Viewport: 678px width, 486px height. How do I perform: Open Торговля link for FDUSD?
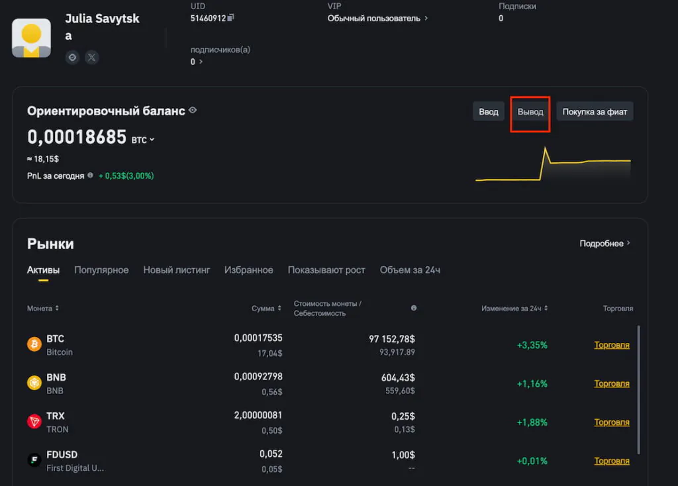pos(611,461)
